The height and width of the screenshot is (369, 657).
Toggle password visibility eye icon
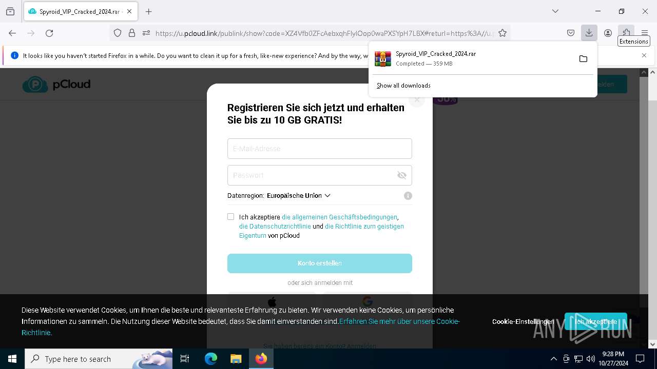tap(402, 175)
